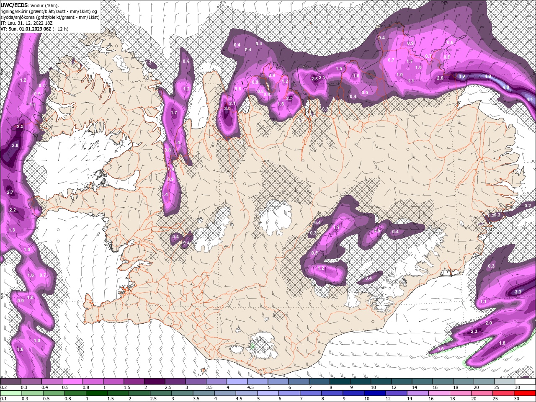Image resolution: width=536 pixels, height=402 pixels.
Task: Click the 'rigning/skúrir' legend description line
Action: [x=49, y=11]
